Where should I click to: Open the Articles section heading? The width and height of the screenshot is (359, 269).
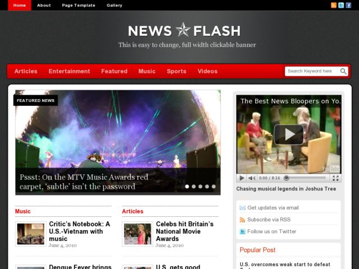132,211
